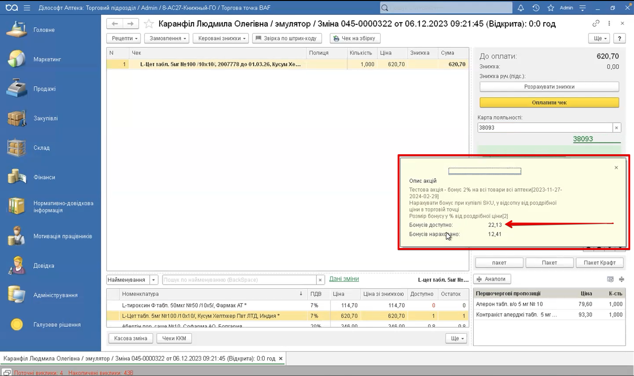Open history clock icon in title bar
The width and height of the screenshot is (634, 376).
coord(536,8)
